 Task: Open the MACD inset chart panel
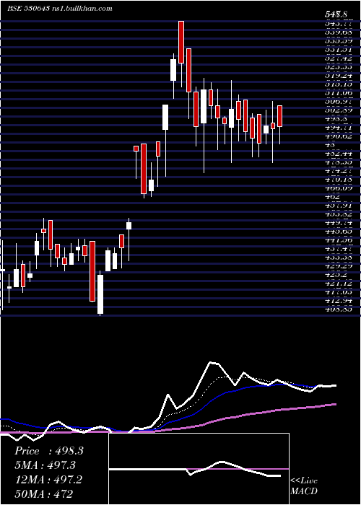(x=199, y=469)
